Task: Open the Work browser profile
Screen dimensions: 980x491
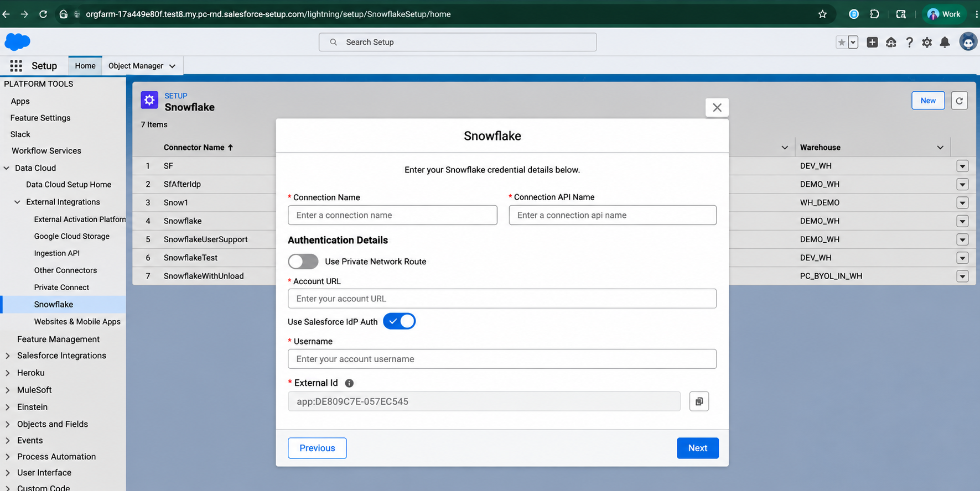Action: pyautogui.click(x=944, y=14)
